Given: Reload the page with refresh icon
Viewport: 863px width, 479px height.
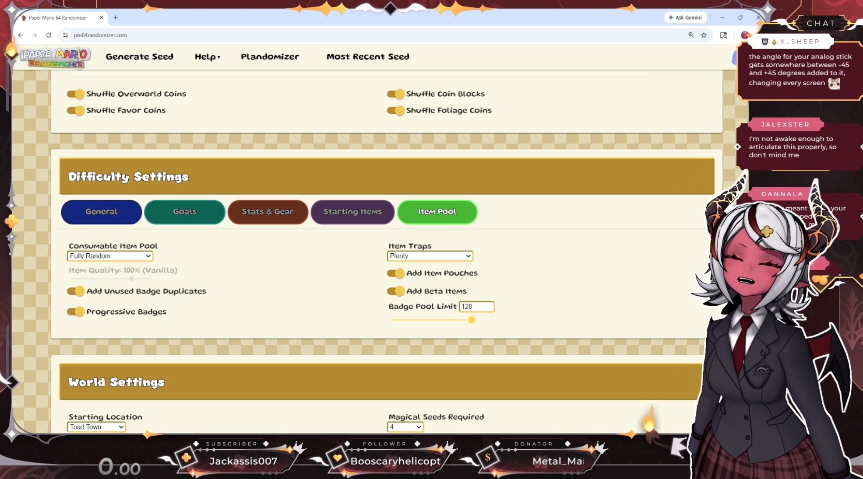Looking at the screenshot, I should (49, 35).
